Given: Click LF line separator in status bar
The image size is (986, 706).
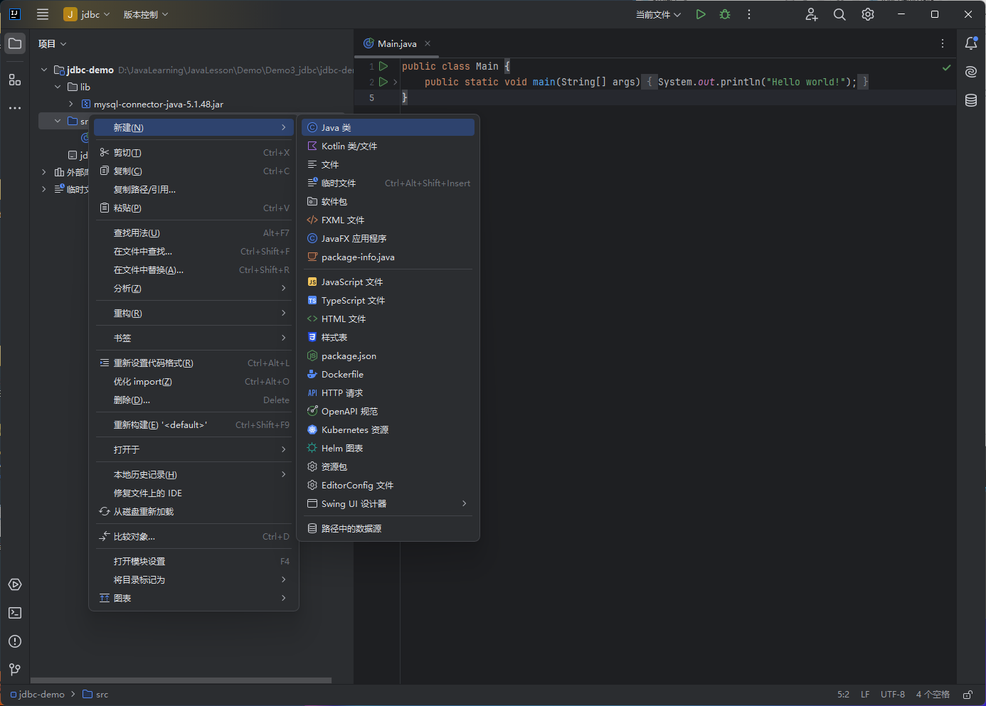Looking at the screenshot, I should (865, 695).
